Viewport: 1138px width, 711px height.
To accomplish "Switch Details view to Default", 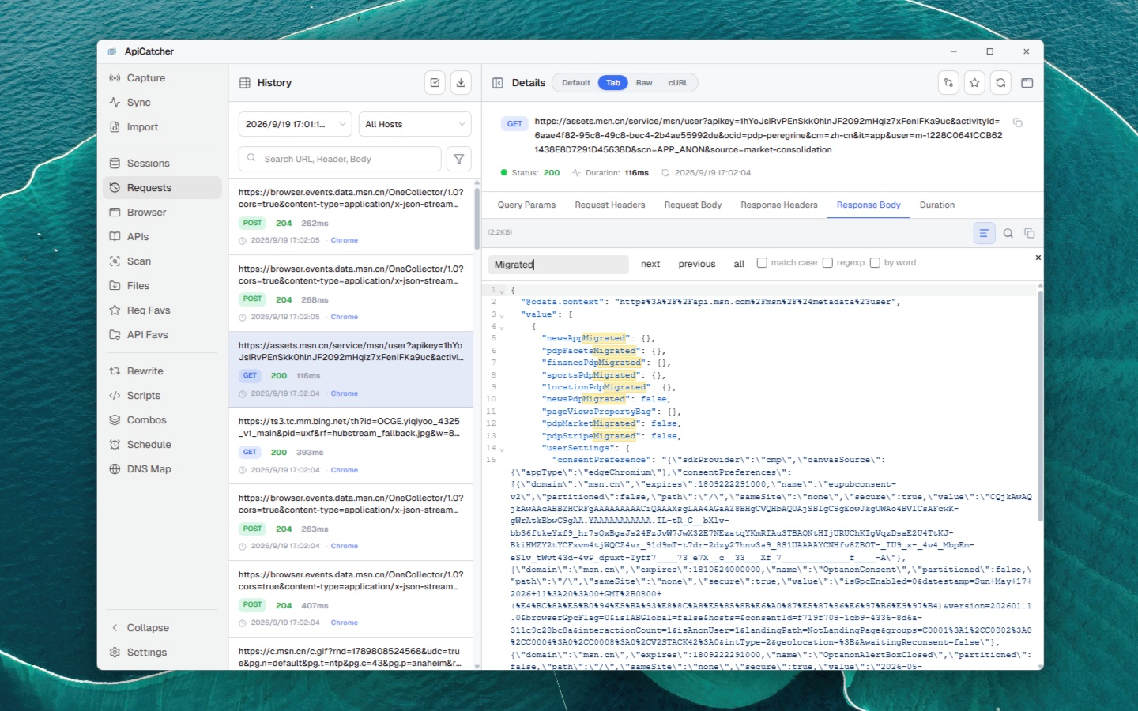I will pos(576,83).
